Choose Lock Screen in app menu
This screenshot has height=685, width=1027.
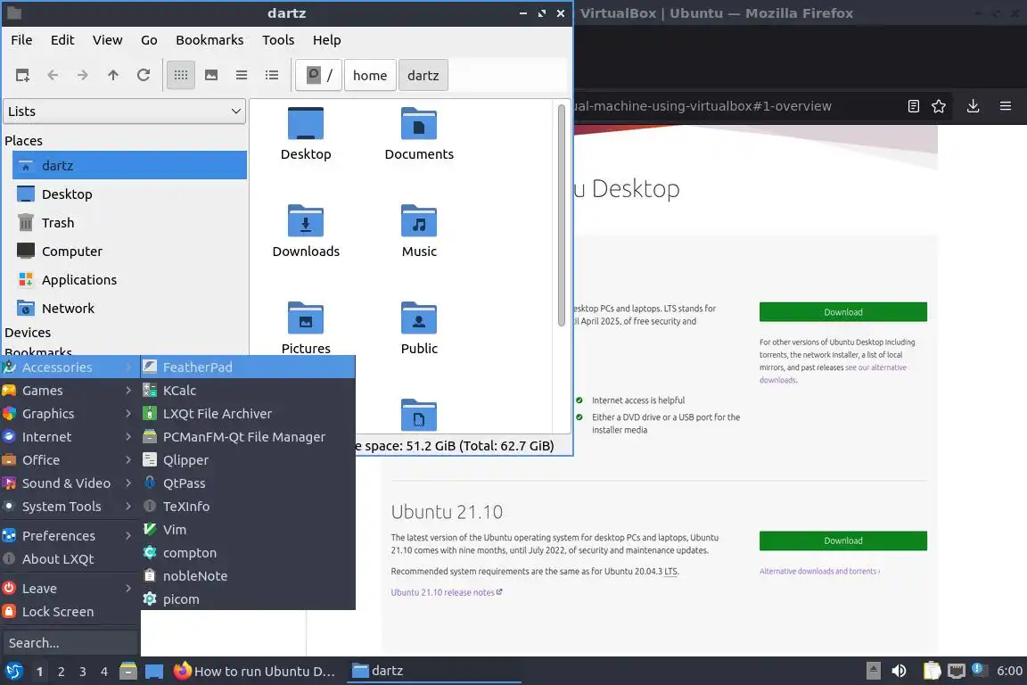(70, 612)
